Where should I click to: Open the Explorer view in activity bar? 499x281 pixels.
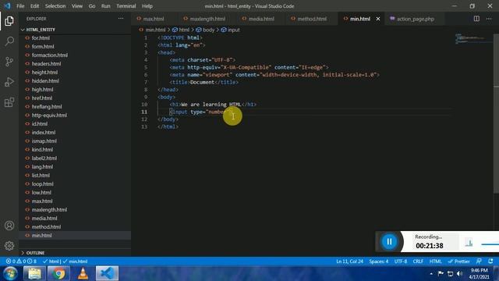9,21
